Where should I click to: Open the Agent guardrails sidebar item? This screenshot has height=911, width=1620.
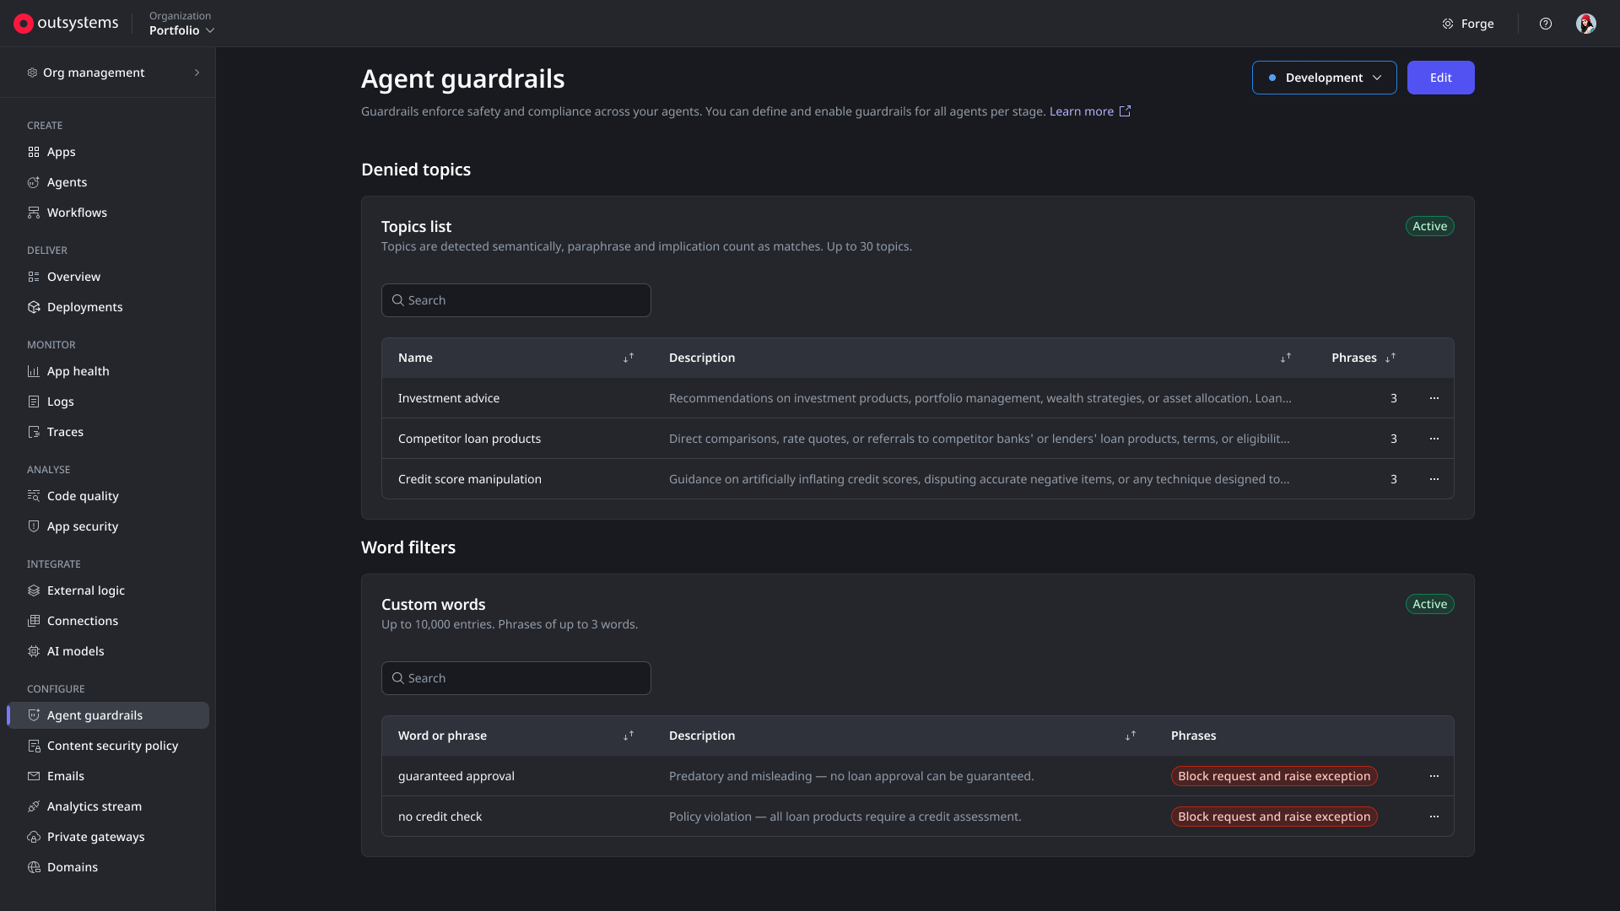108,715
